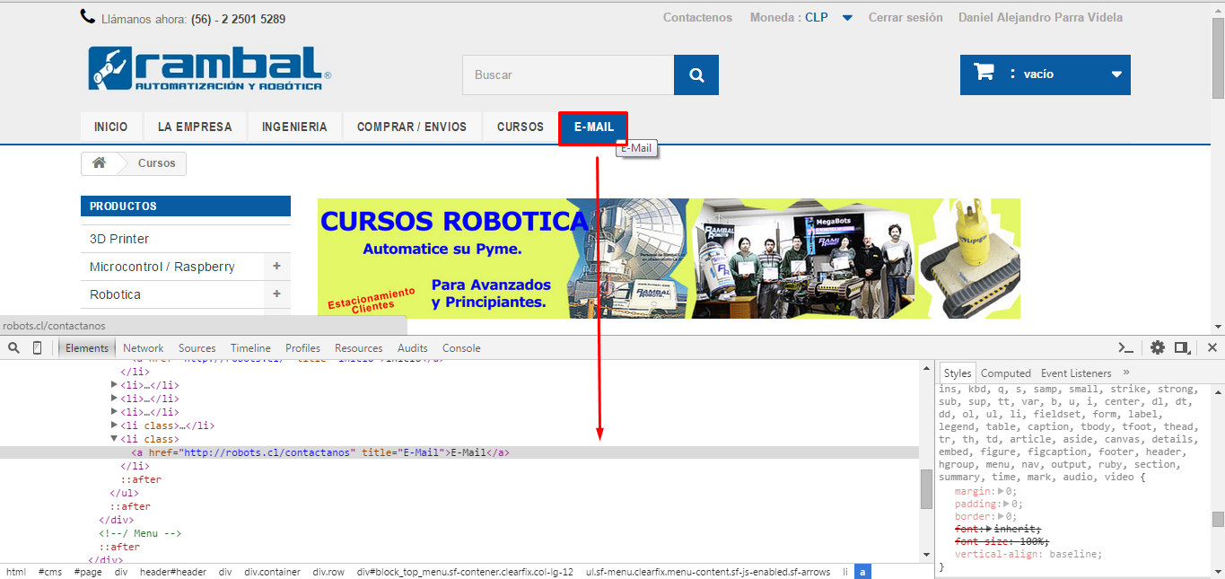Expand the struck-out font property triangle
This screenshot has height=579, width=1225.
(989, 529)
